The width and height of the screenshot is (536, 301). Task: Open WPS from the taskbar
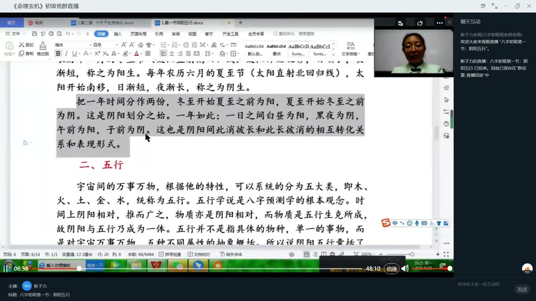tap(157, 265)
